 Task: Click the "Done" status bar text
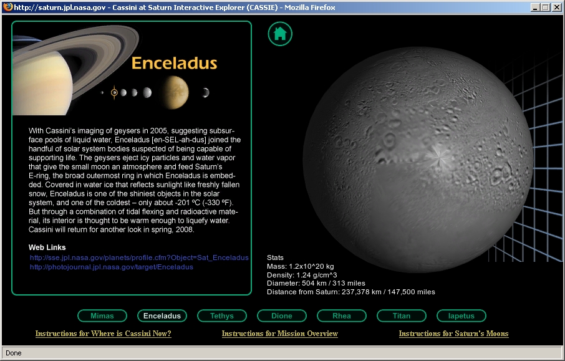pyautogui.click(x=14, y=353)
